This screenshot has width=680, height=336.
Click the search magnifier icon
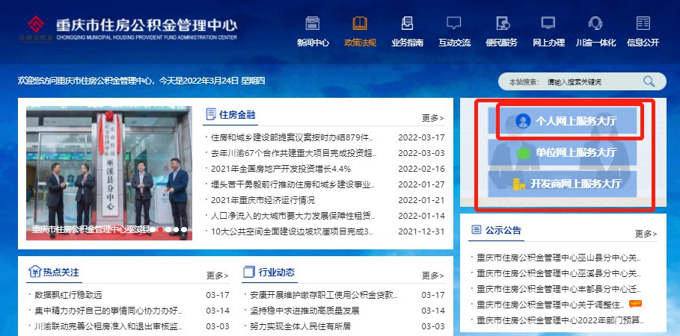click(649, 81)
